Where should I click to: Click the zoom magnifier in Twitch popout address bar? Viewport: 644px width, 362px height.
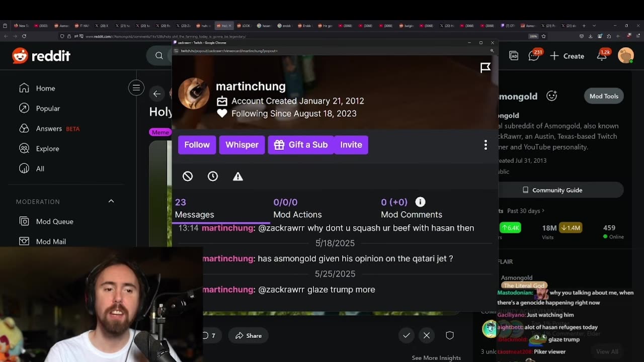(492, 51)
